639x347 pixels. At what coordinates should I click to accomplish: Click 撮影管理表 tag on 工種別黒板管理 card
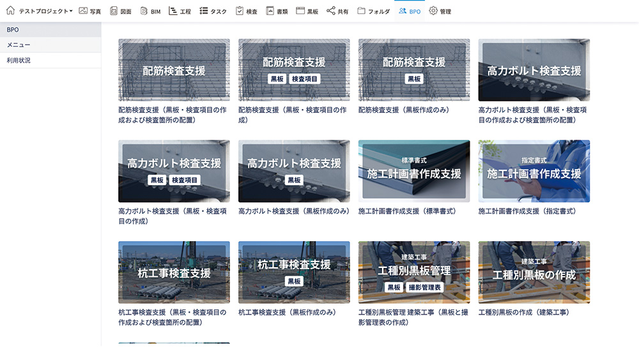click(425, 287)
